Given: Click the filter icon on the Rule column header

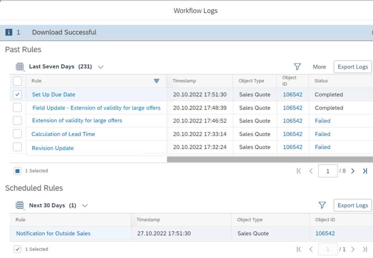Looking at the screenshot, I should pyautogui.click(x=157, y=81).
